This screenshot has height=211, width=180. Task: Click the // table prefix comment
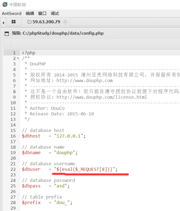42,197
